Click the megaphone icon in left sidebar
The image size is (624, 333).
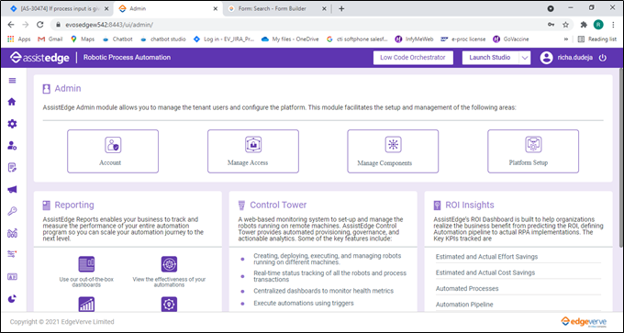click(12, 190)
